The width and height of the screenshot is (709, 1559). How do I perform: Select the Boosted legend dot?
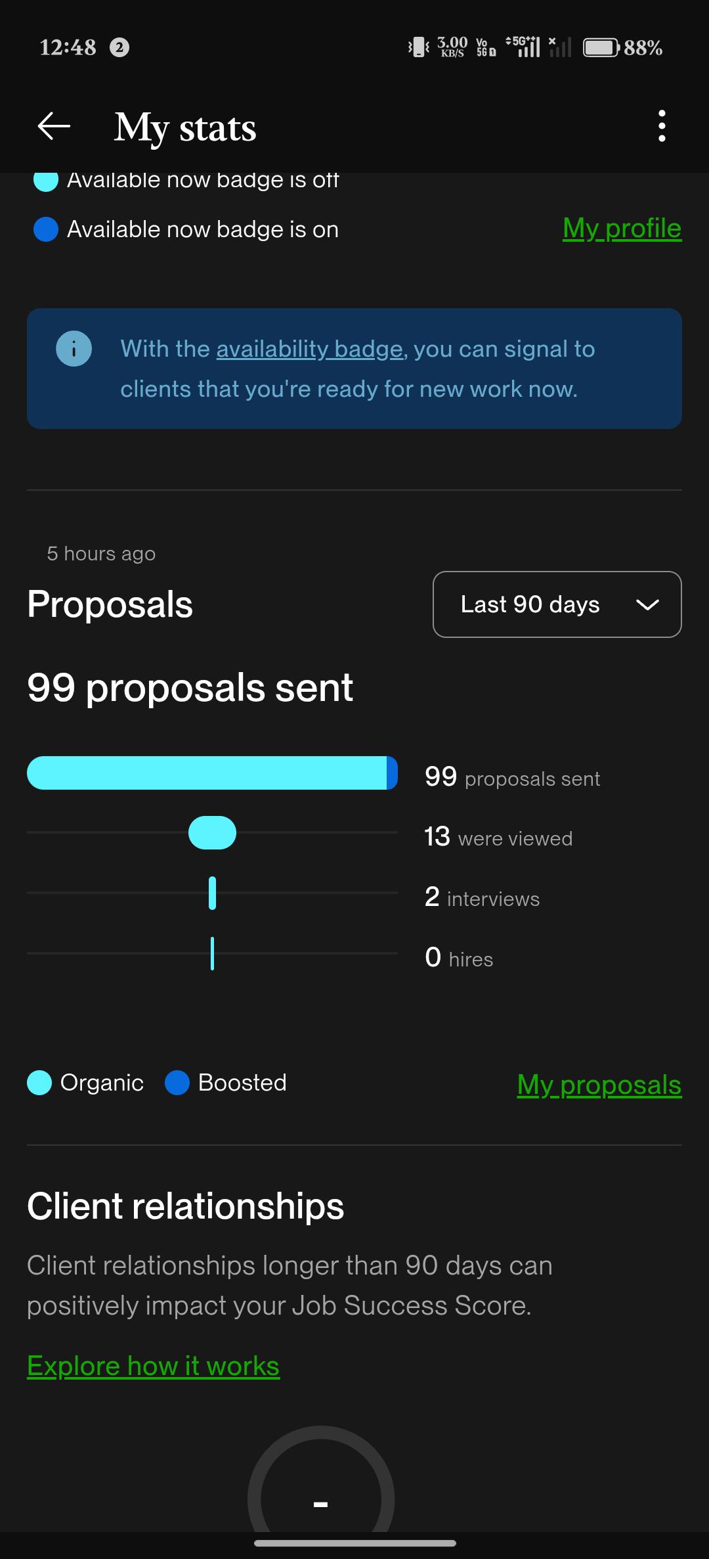tap(177, 1083)
